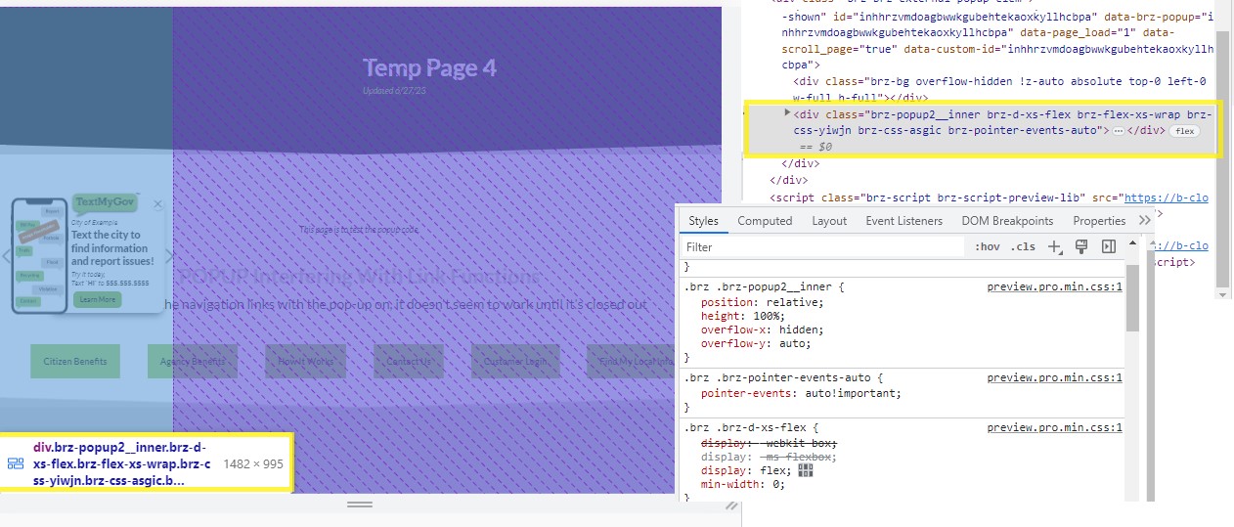Click the Styles pane vertical scrollbar thumb
1234x527 pixels.
tap(1132, 297)
